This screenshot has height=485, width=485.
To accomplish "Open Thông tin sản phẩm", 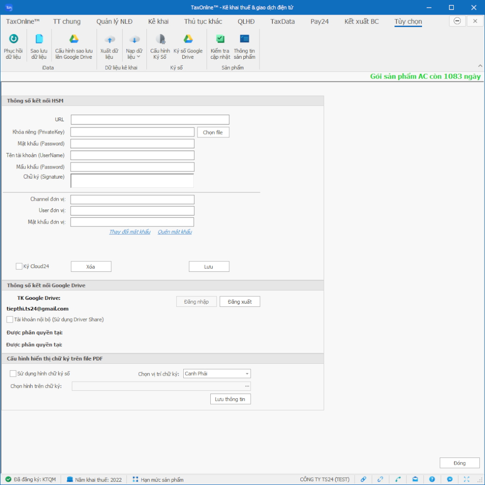I will pyautogui.click(x=244, y=39).
